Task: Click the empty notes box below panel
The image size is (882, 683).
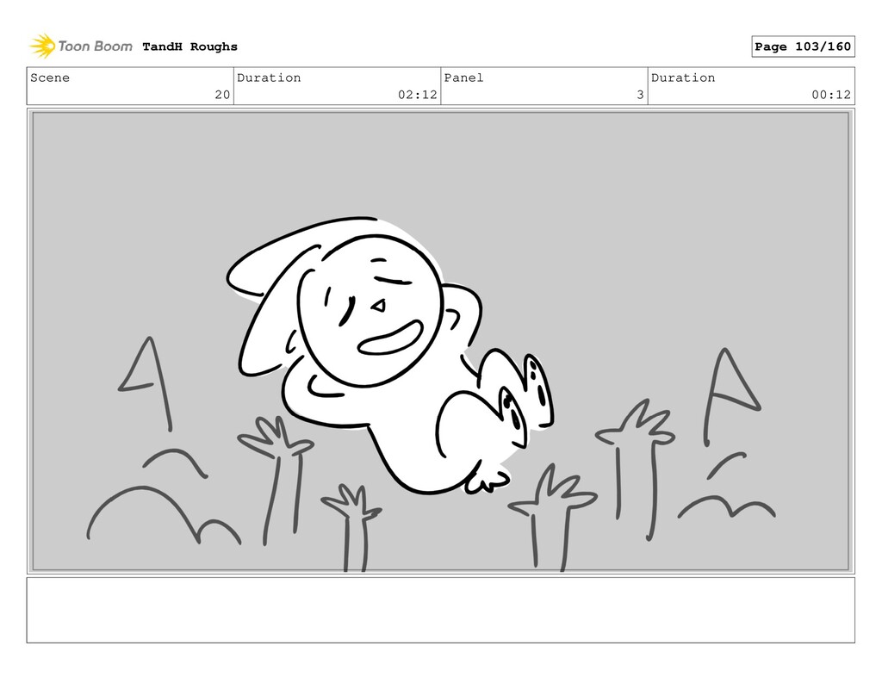Action: [x=440, y=610]
